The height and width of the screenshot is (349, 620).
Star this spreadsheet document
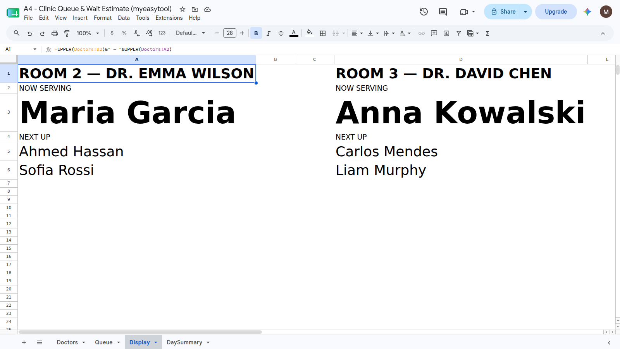pos(183,9)
